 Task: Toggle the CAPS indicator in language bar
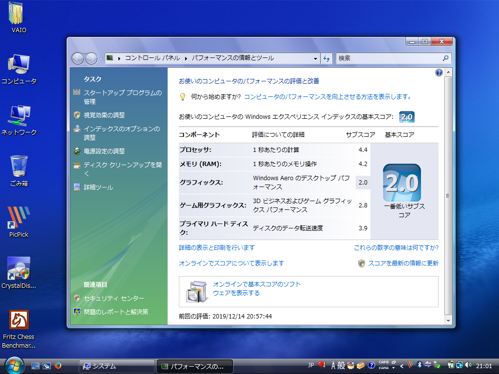pos(384,362)
